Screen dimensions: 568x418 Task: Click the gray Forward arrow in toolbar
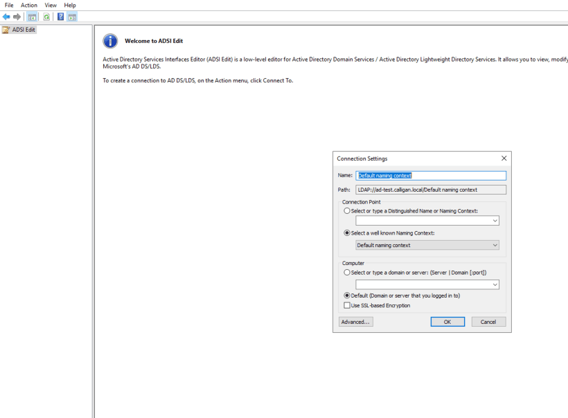click(17, 17)
